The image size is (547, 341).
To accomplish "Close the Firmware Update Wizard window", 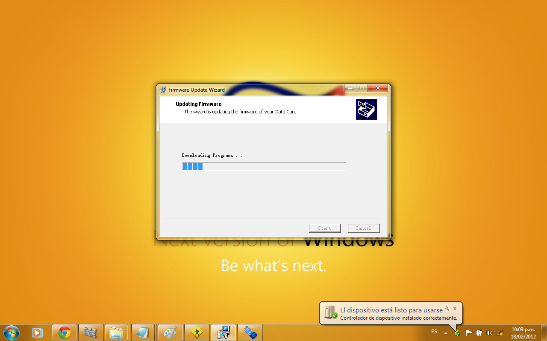I will [378, 88].
